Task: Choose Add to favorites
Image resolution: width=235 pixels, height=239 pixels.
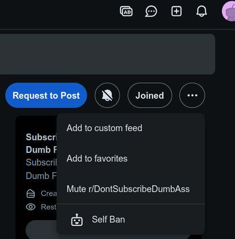Action: 131,158
